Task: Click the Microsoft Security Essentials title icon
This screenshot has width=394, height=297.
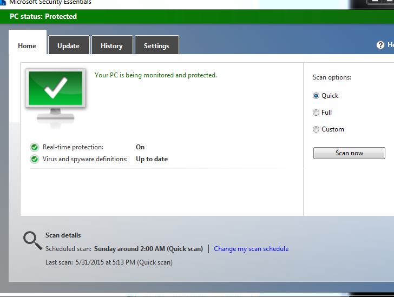Action: [x=3, y=3]
